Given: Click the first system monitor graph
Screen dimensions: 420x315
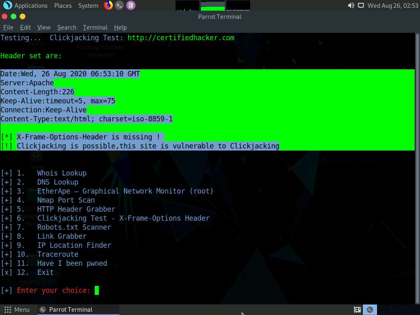Looking at the screenshot, I should 187,6.
